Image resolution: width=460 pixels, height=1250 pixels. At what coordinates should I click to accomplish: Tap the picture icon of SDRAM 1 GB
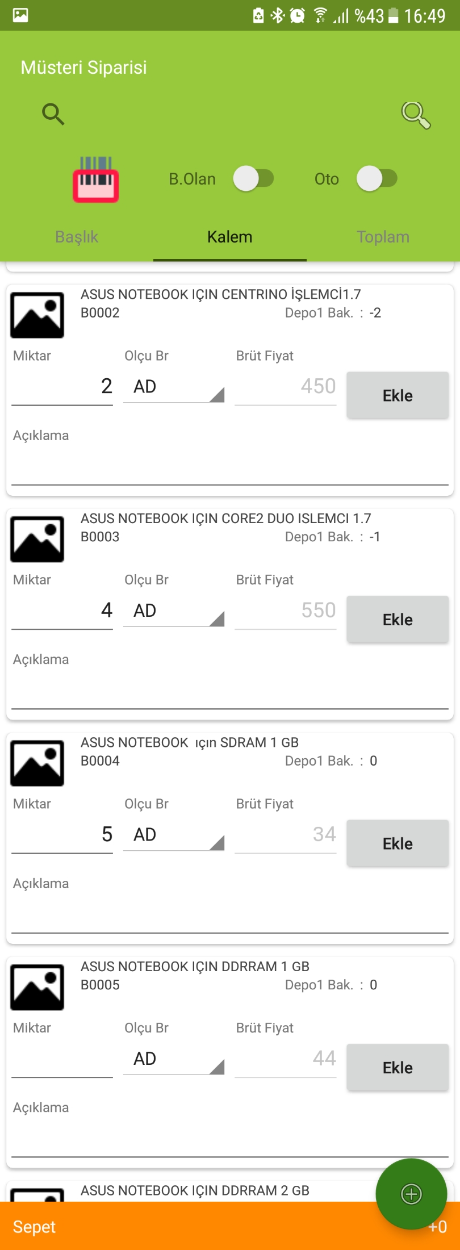(x=37, y=763)
